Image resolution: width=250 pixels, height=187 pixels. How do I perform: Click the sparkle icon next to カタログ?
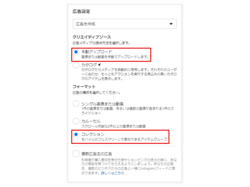click(99, 65)
